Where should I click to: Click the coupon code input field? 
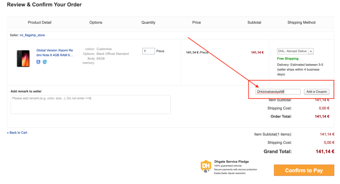[278, 92]
